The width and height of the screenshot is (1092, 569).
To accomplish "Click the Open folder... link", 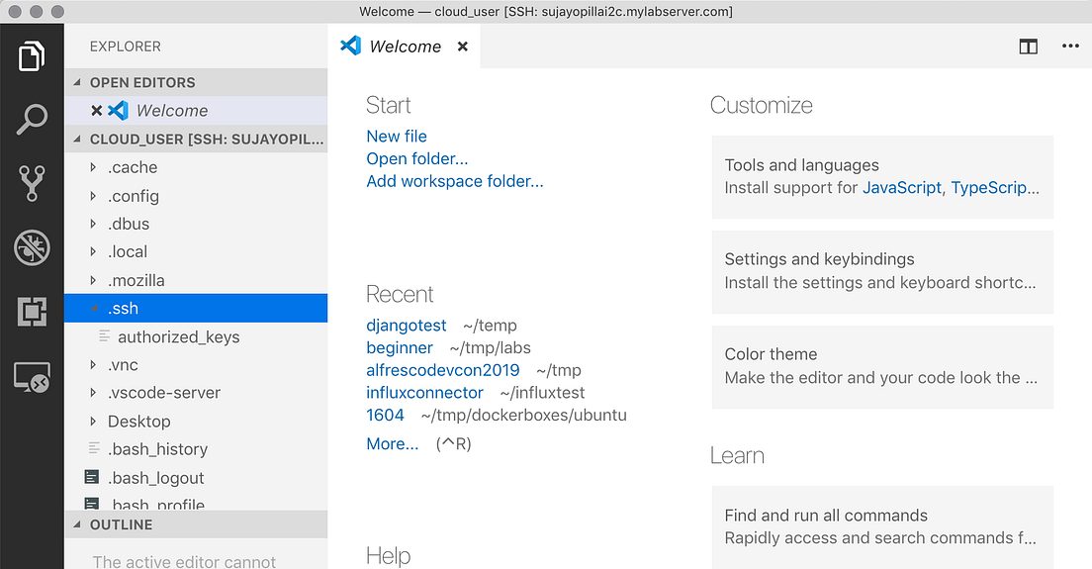I will click(x=417, y=158).
